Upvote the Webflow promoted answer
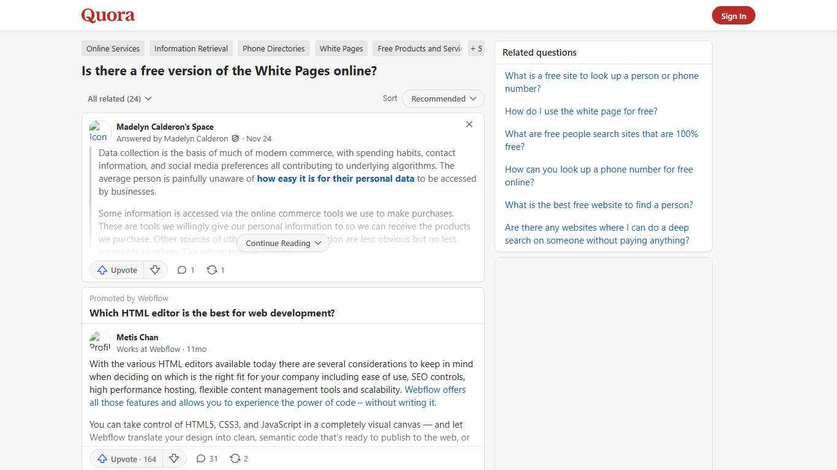Image resolution: width=837 pixels, height=470 pixels. click(126, 458)
